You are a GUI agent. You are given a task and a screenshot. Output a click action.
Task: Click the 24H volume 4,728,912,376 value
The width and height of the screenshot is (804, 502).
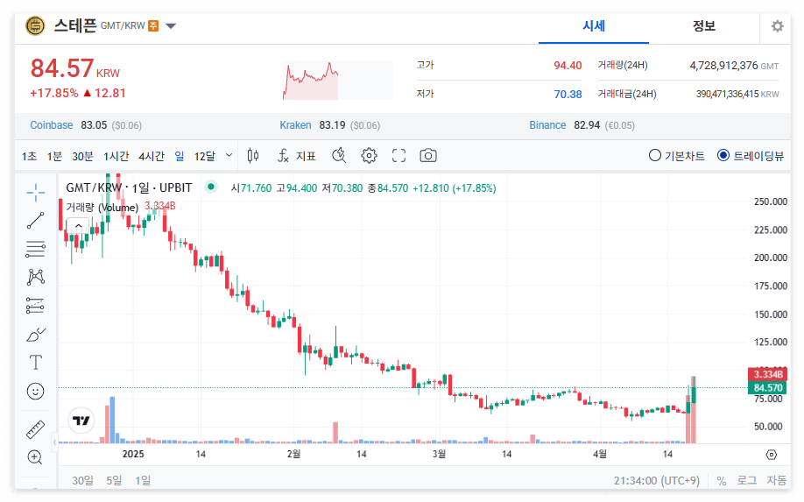point(723,66)
